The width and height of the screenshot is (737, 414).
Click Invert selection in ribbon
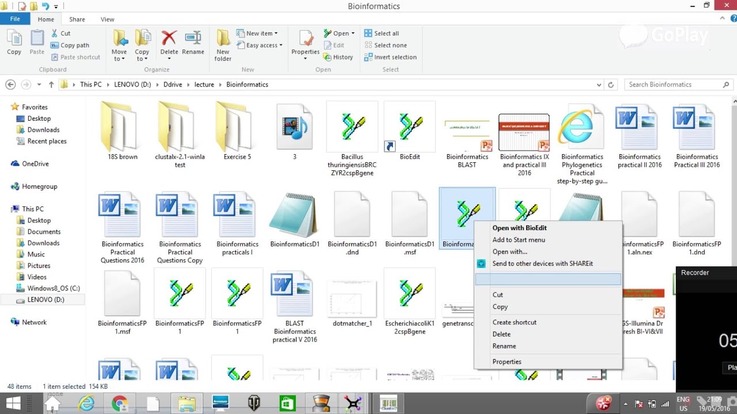click(390, 57)
